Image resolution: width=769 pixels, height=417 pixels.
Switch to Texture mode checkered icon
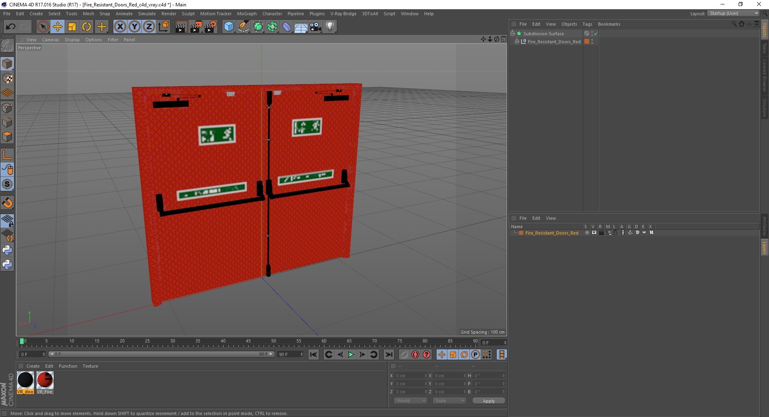[x=7, y=79]
